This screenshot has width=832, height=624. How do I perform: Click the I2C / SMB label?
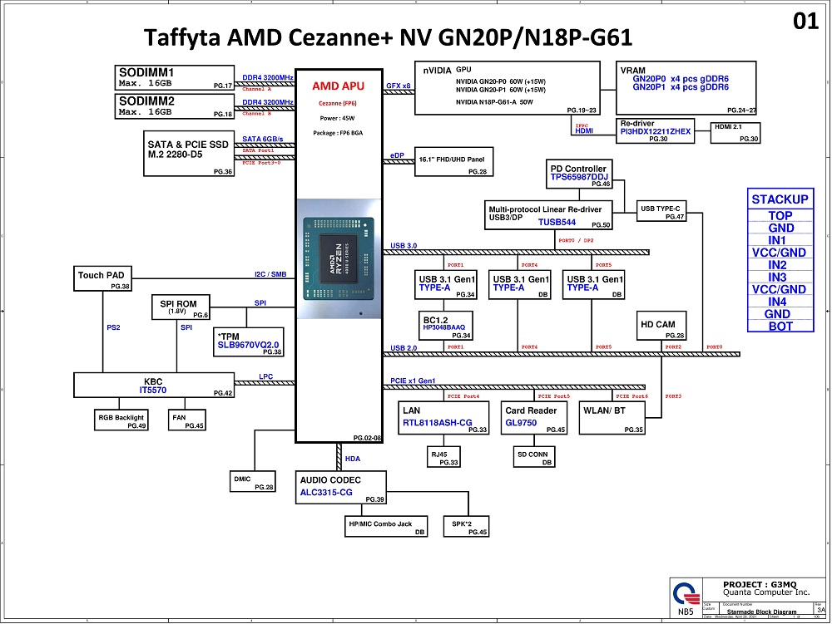tap(270, 274)
